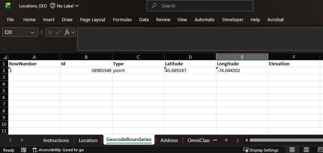
Task: Add a new sheet with plus icon
Action: click(226, 140)
